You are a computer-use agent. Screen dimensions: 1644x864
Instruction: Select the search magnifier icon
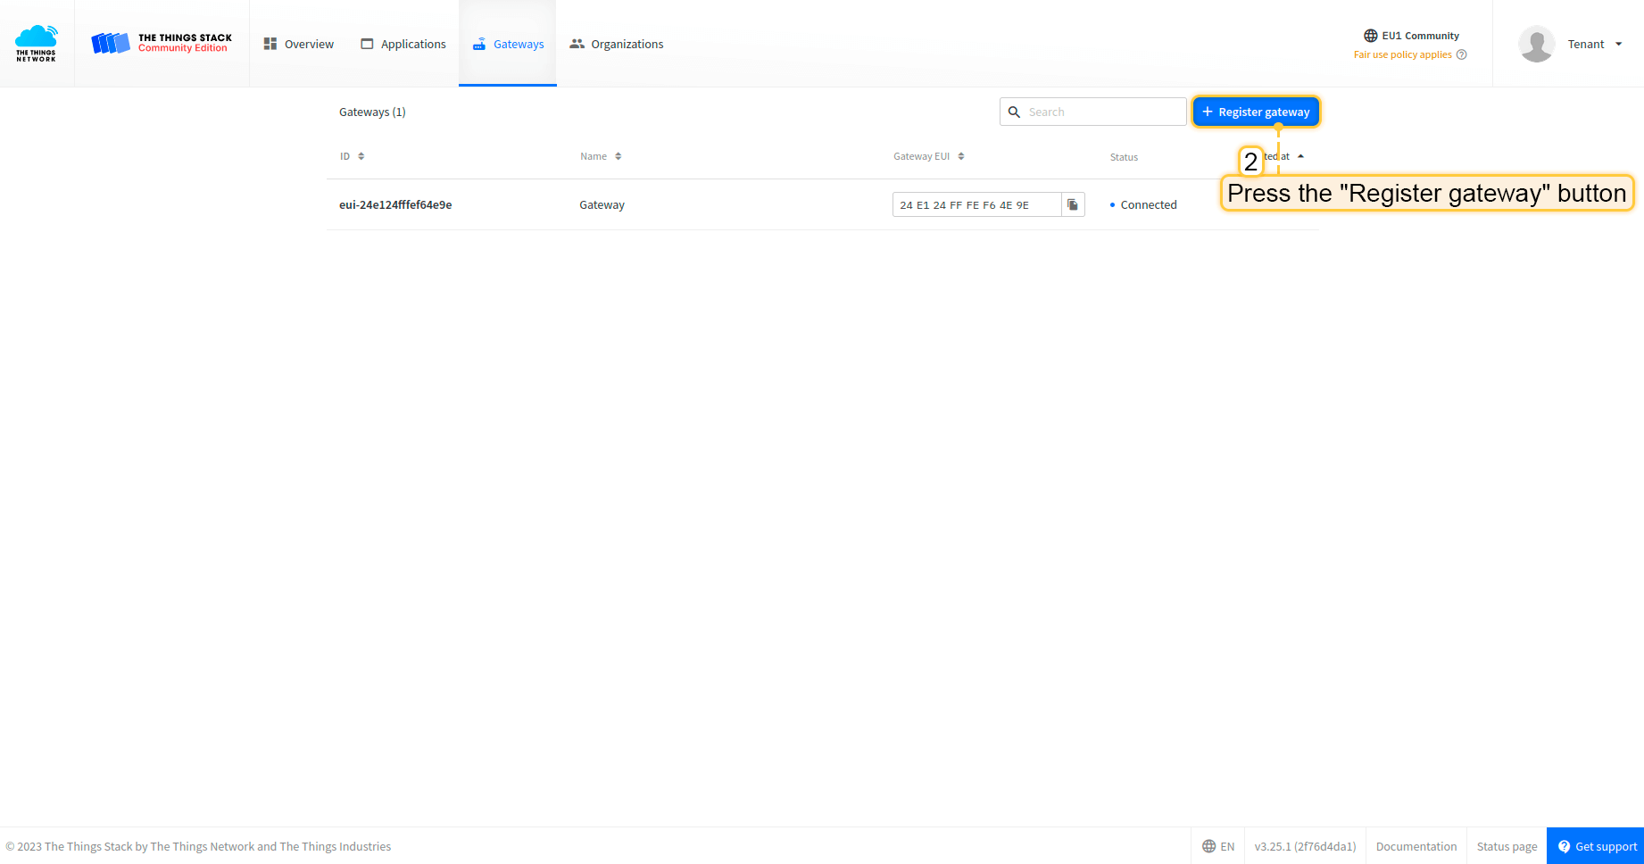click(1014, 112)
